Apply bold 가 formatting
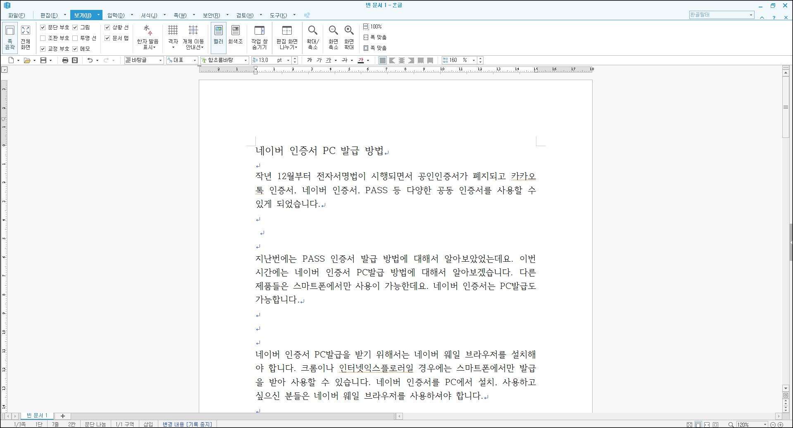The height and width of the screenshot is (428, 793). coord(310,60)
